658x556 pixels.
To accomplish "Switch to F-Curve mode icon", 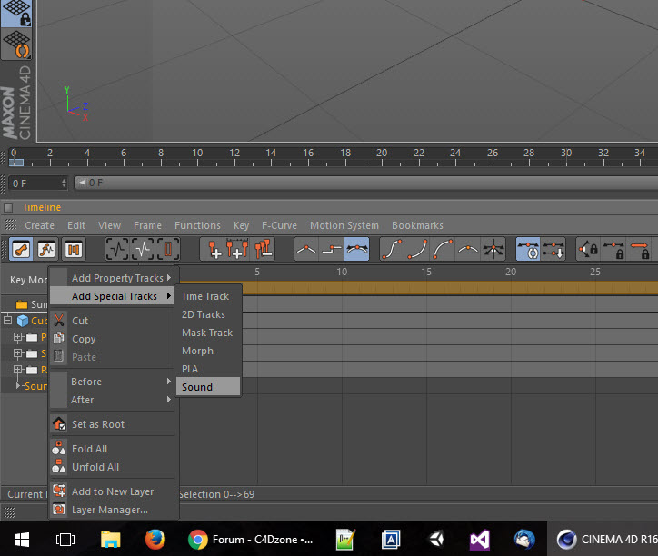I will pos(46,249).
